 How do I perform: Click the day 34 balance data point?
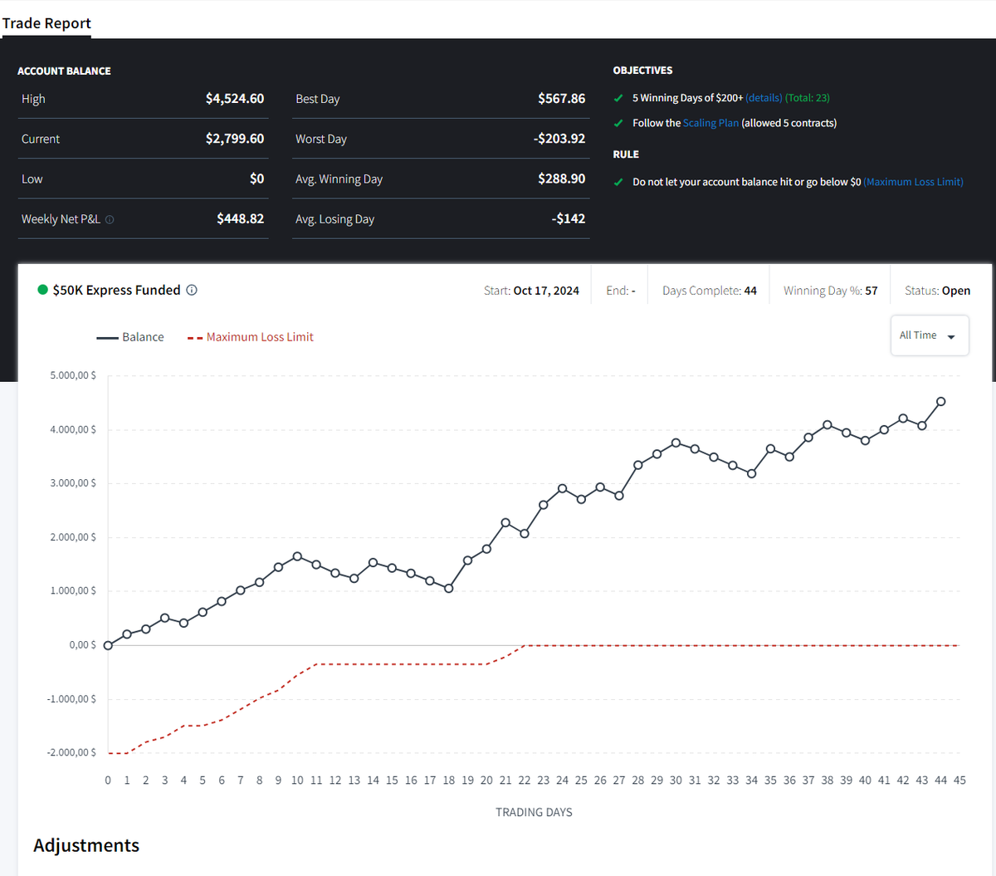(751, 474)
